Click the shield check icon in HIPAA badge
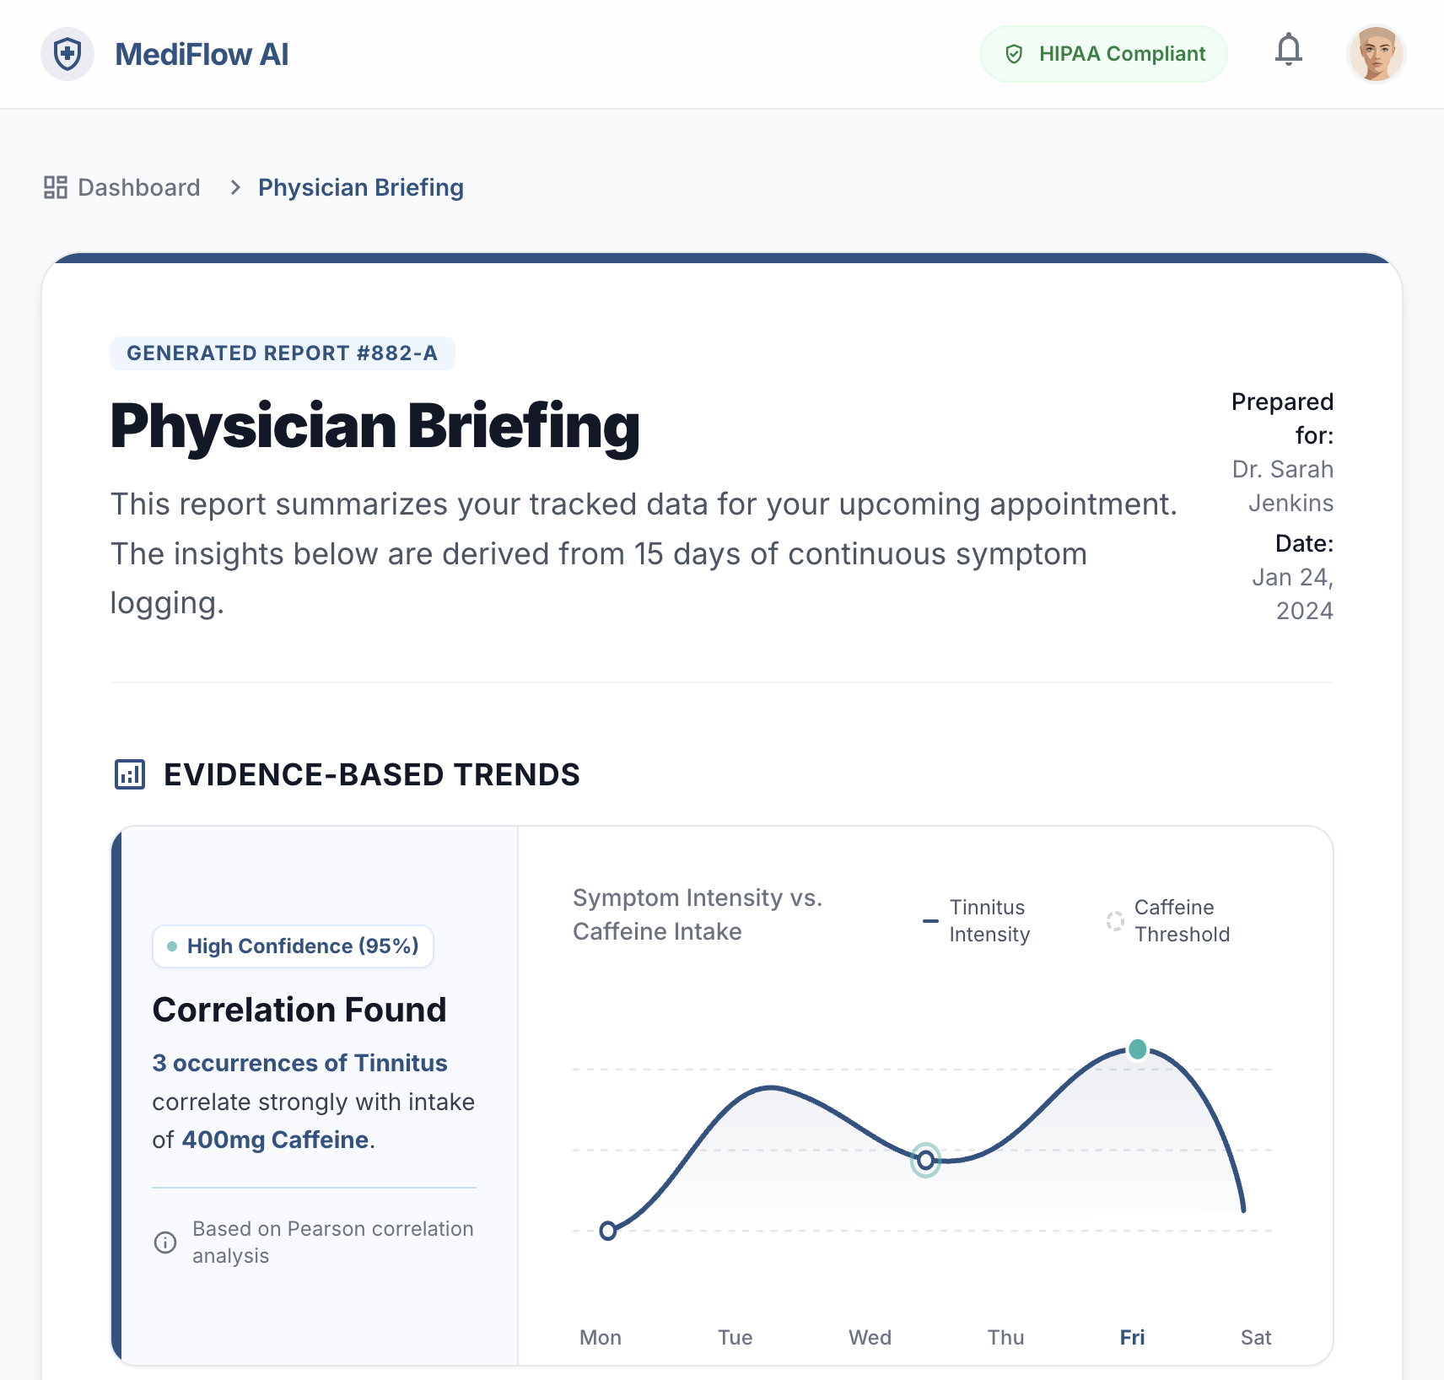Viewport: 1444px width, 1380px height. (x=1014, y=54)
